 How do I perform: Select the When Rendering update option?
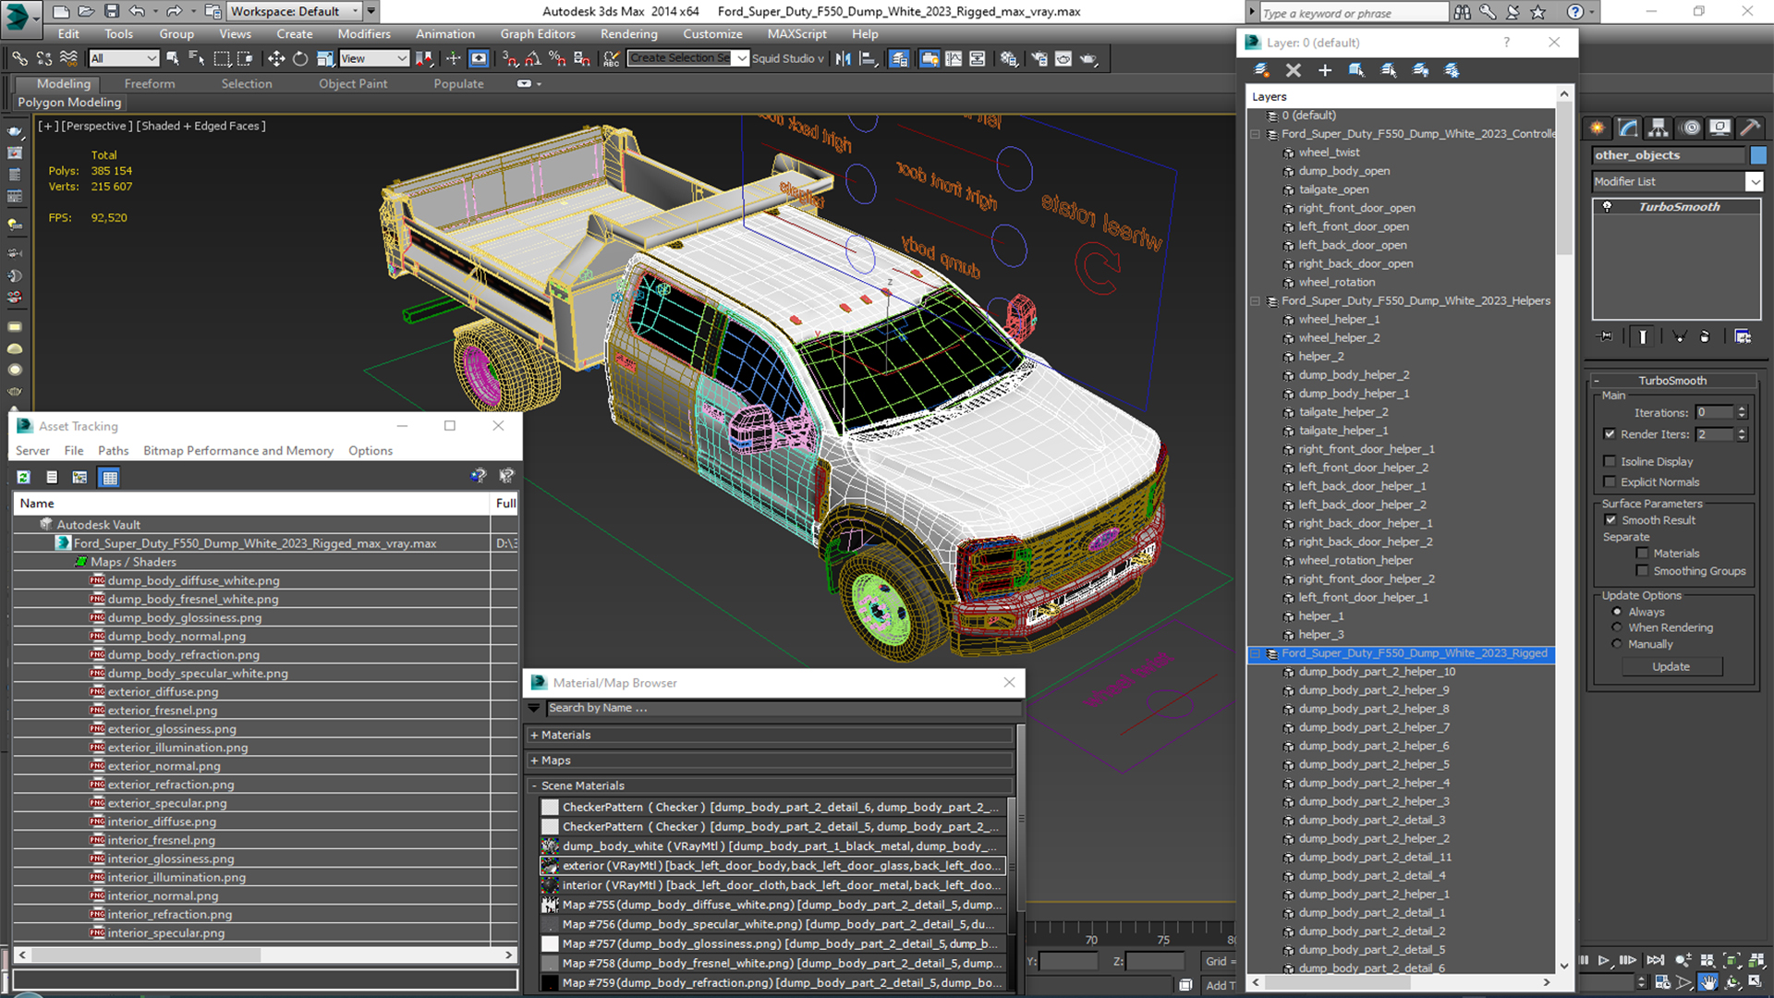[x=1617, y=627]
